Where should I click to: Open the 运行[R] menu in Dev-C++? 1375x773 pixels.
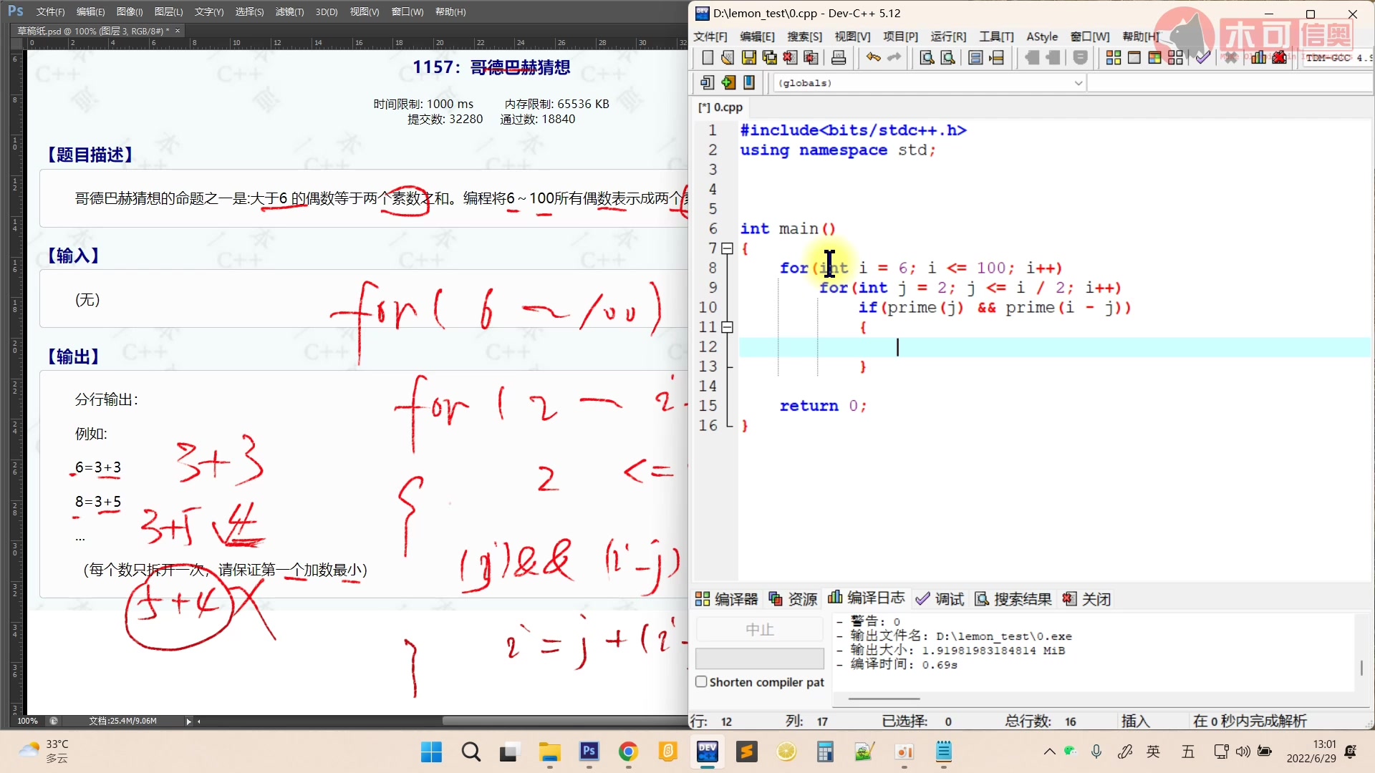pos(948,37)
